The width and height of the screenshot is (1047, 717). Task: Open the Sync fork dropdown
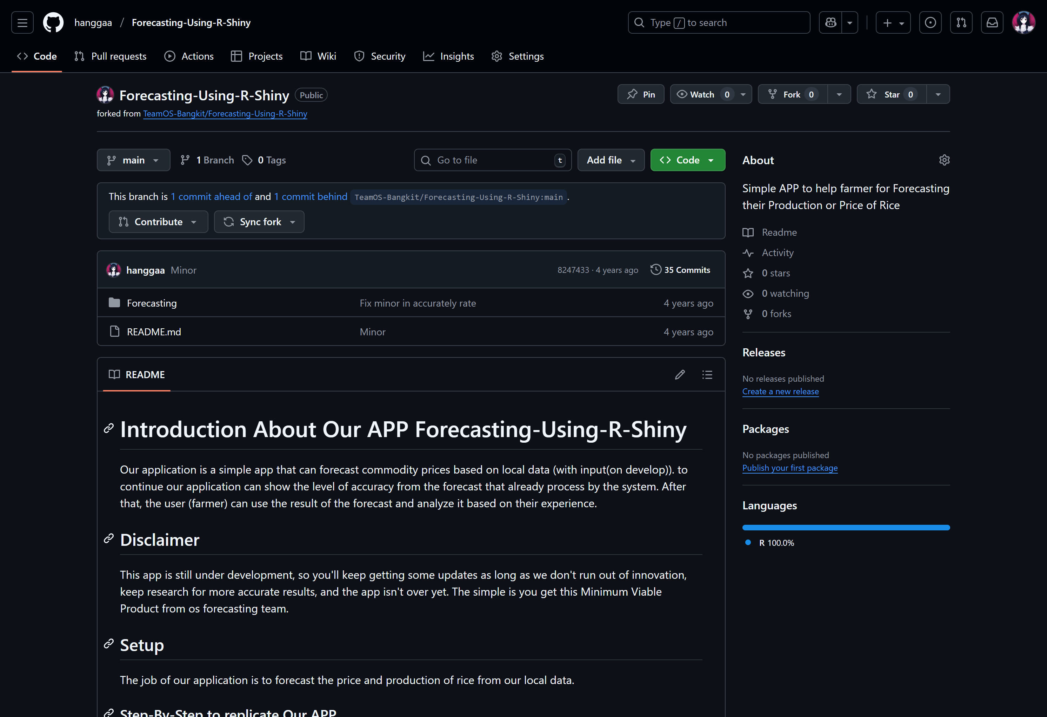point(259,222)
